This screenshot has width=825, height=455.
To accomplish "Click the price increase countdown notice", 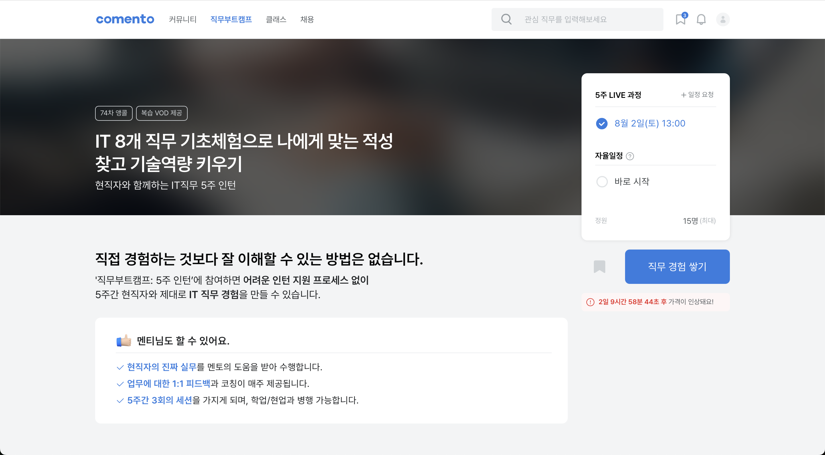I will point(655,302).
